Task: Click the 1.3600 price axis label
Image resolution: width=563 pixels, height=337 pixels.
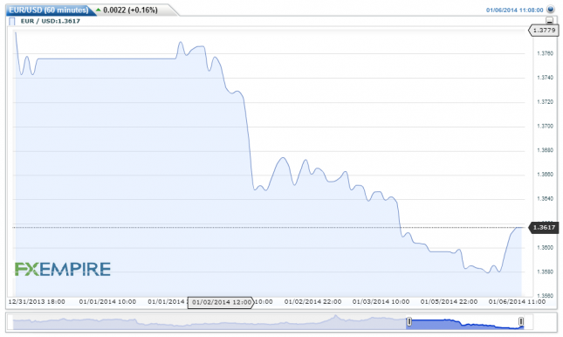Action: point(545,248)
